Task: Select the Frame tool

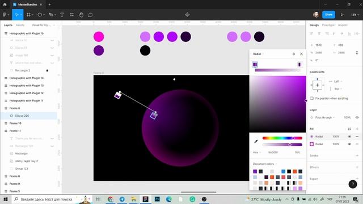Action: point(28,15)
